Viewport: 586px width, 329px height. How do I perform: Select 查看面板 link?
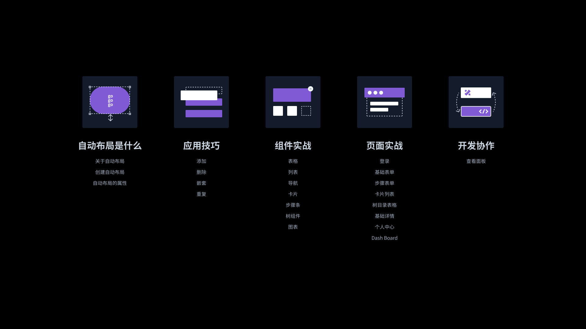click(476, 161)
